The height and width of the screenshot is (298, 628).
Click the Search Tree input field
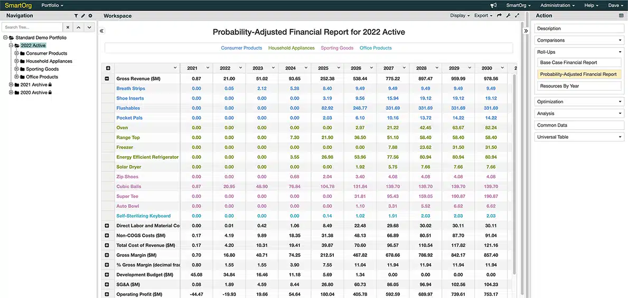click(32, 27)
